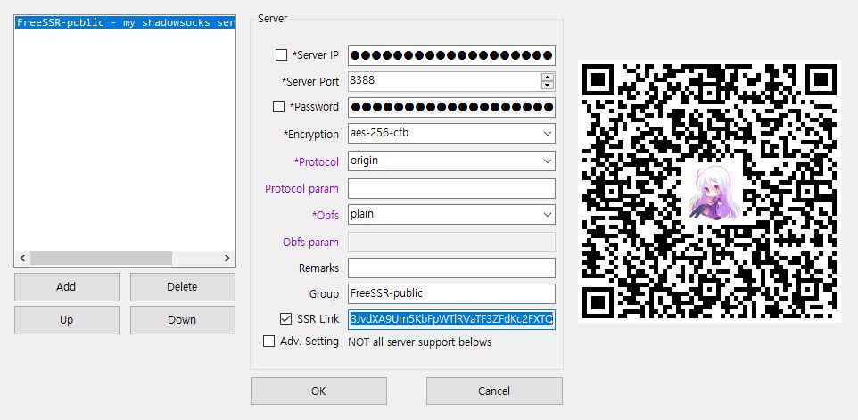Increase Server Port with the up arrow
858x420 pixels.
point(548,77)
